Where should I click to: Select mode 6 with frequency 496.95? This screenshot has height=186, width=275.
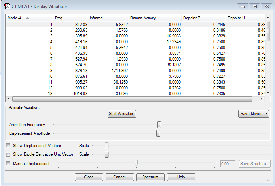[x=135, y=53]
